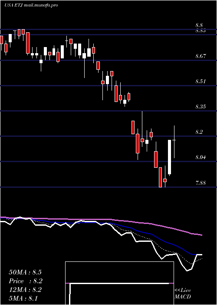The image size is (217, 305).
Task: Click the right end of the pink 50MA line
Action: [201, 235]
